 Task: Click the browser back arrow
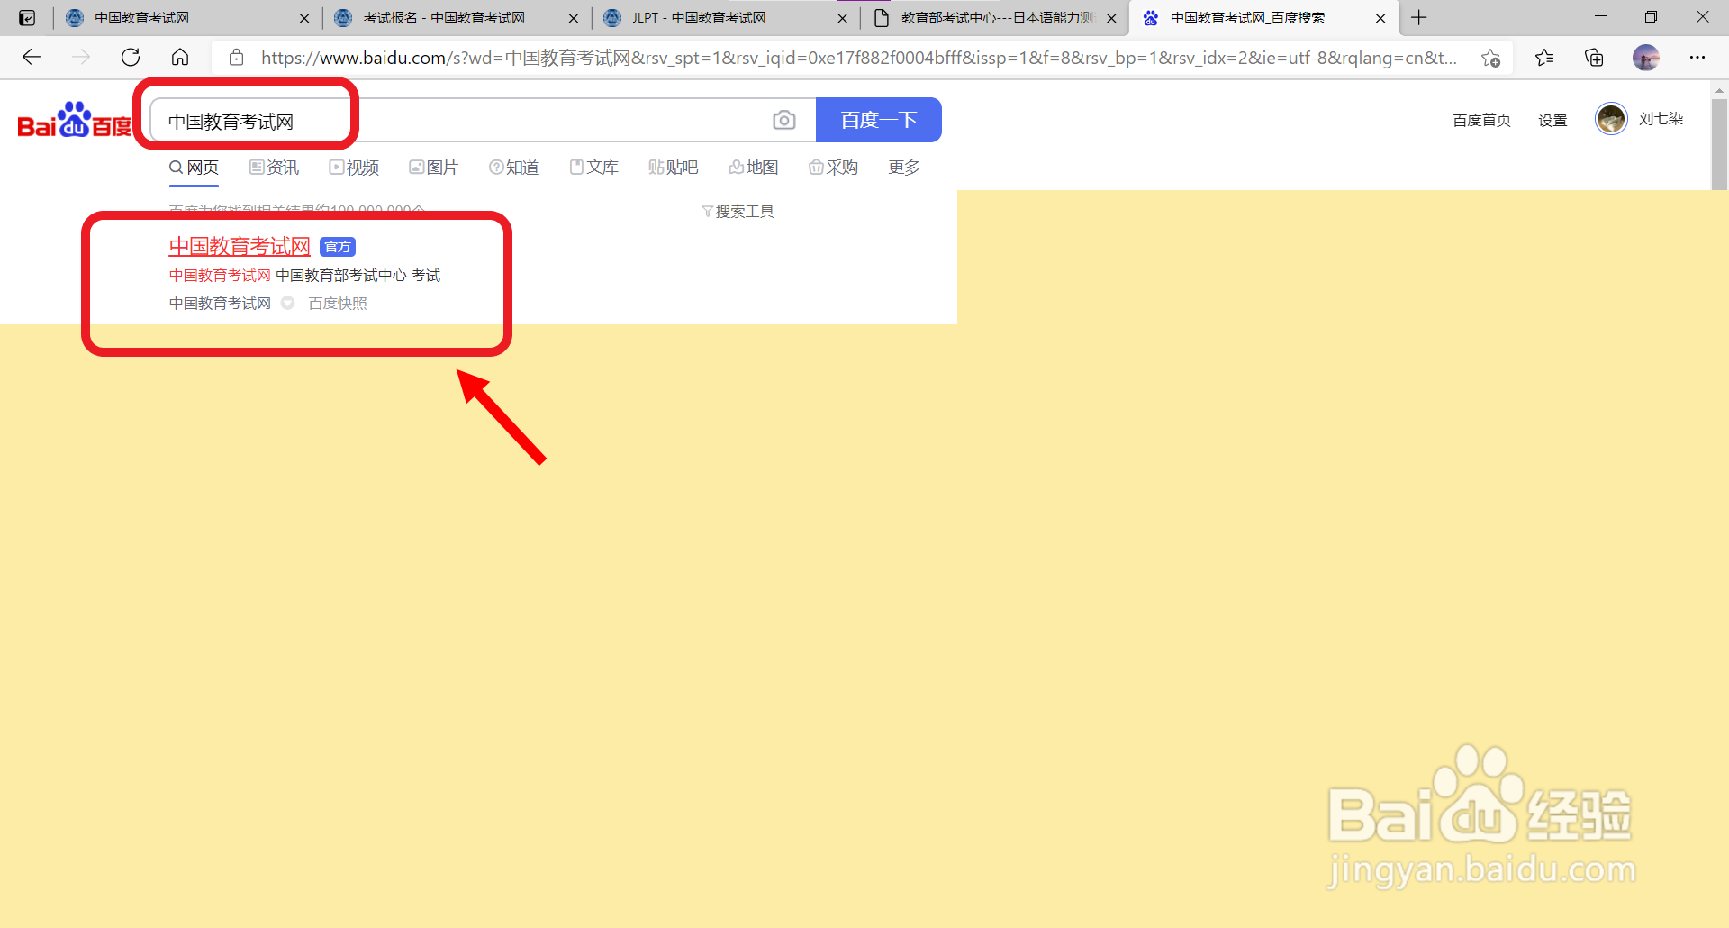[x=32, y=58]
